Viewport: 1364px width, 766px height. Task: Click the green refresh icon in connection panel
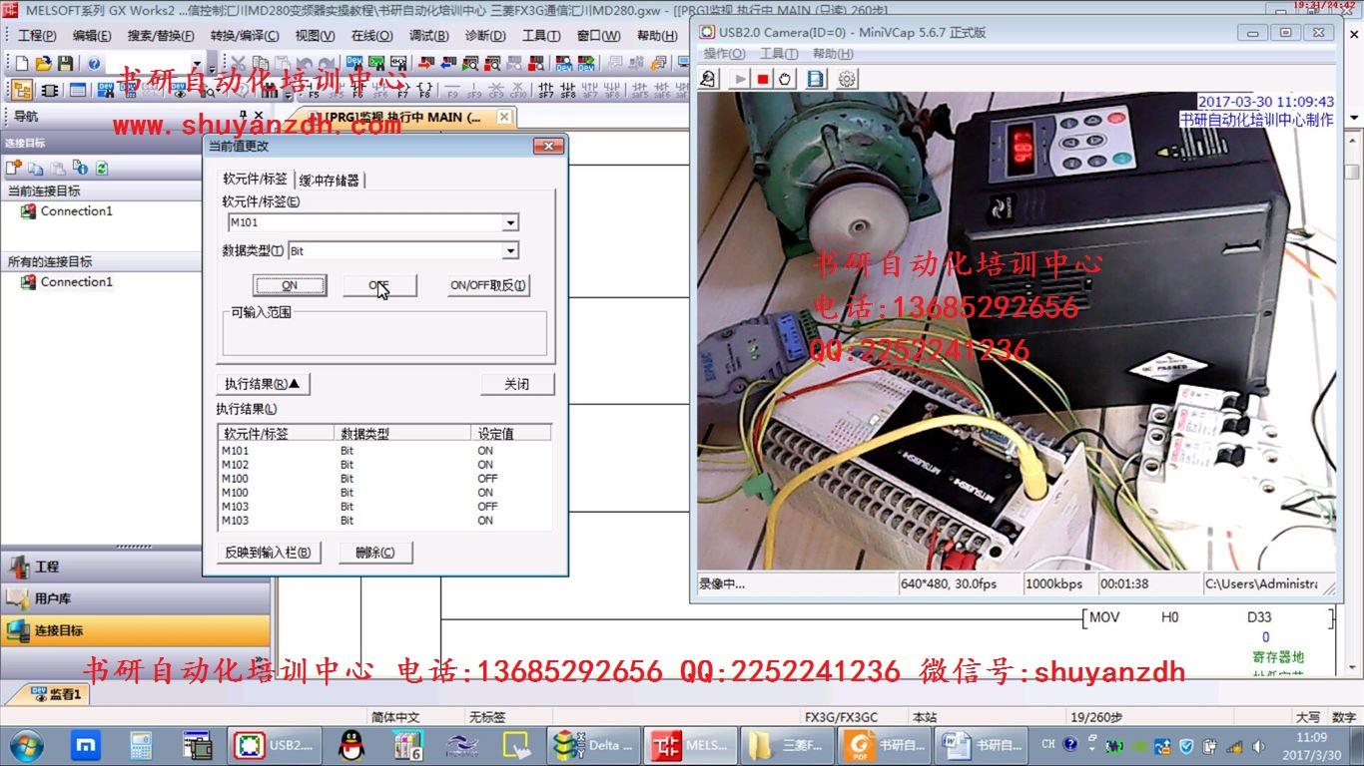[x=101, y=168]
